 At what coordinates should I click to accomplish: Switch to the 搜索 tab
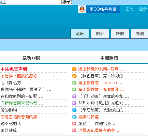[100, 33]
